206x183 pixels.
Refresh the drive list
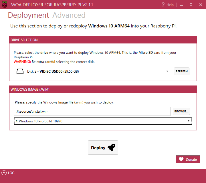[x=182, y=71]
